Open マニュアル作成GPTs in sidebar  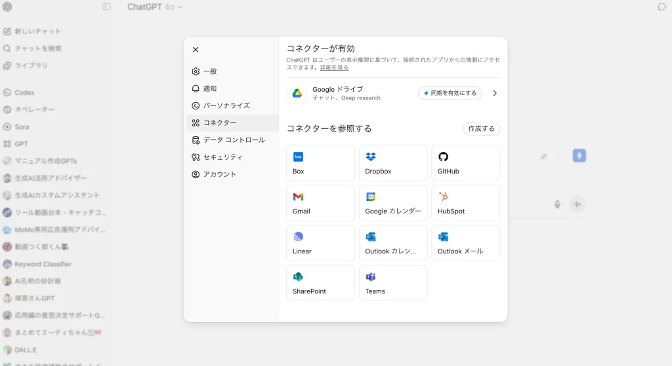[40, 161]
